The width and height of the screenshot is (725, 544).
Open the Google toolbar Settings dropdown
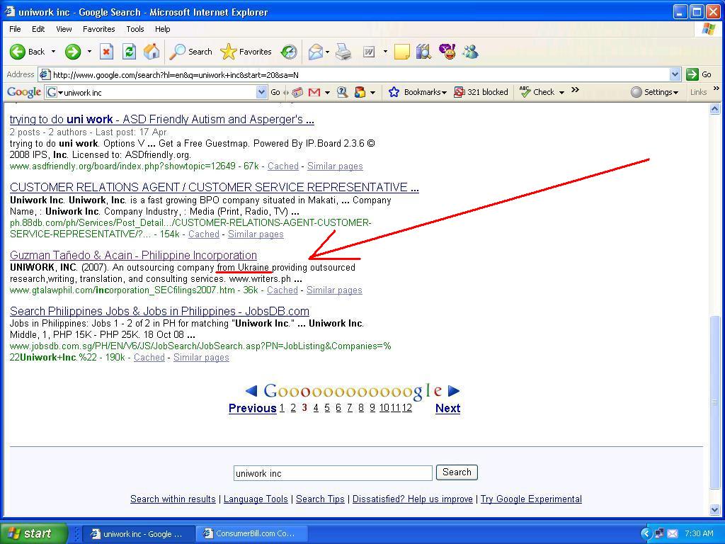[654, 92]
